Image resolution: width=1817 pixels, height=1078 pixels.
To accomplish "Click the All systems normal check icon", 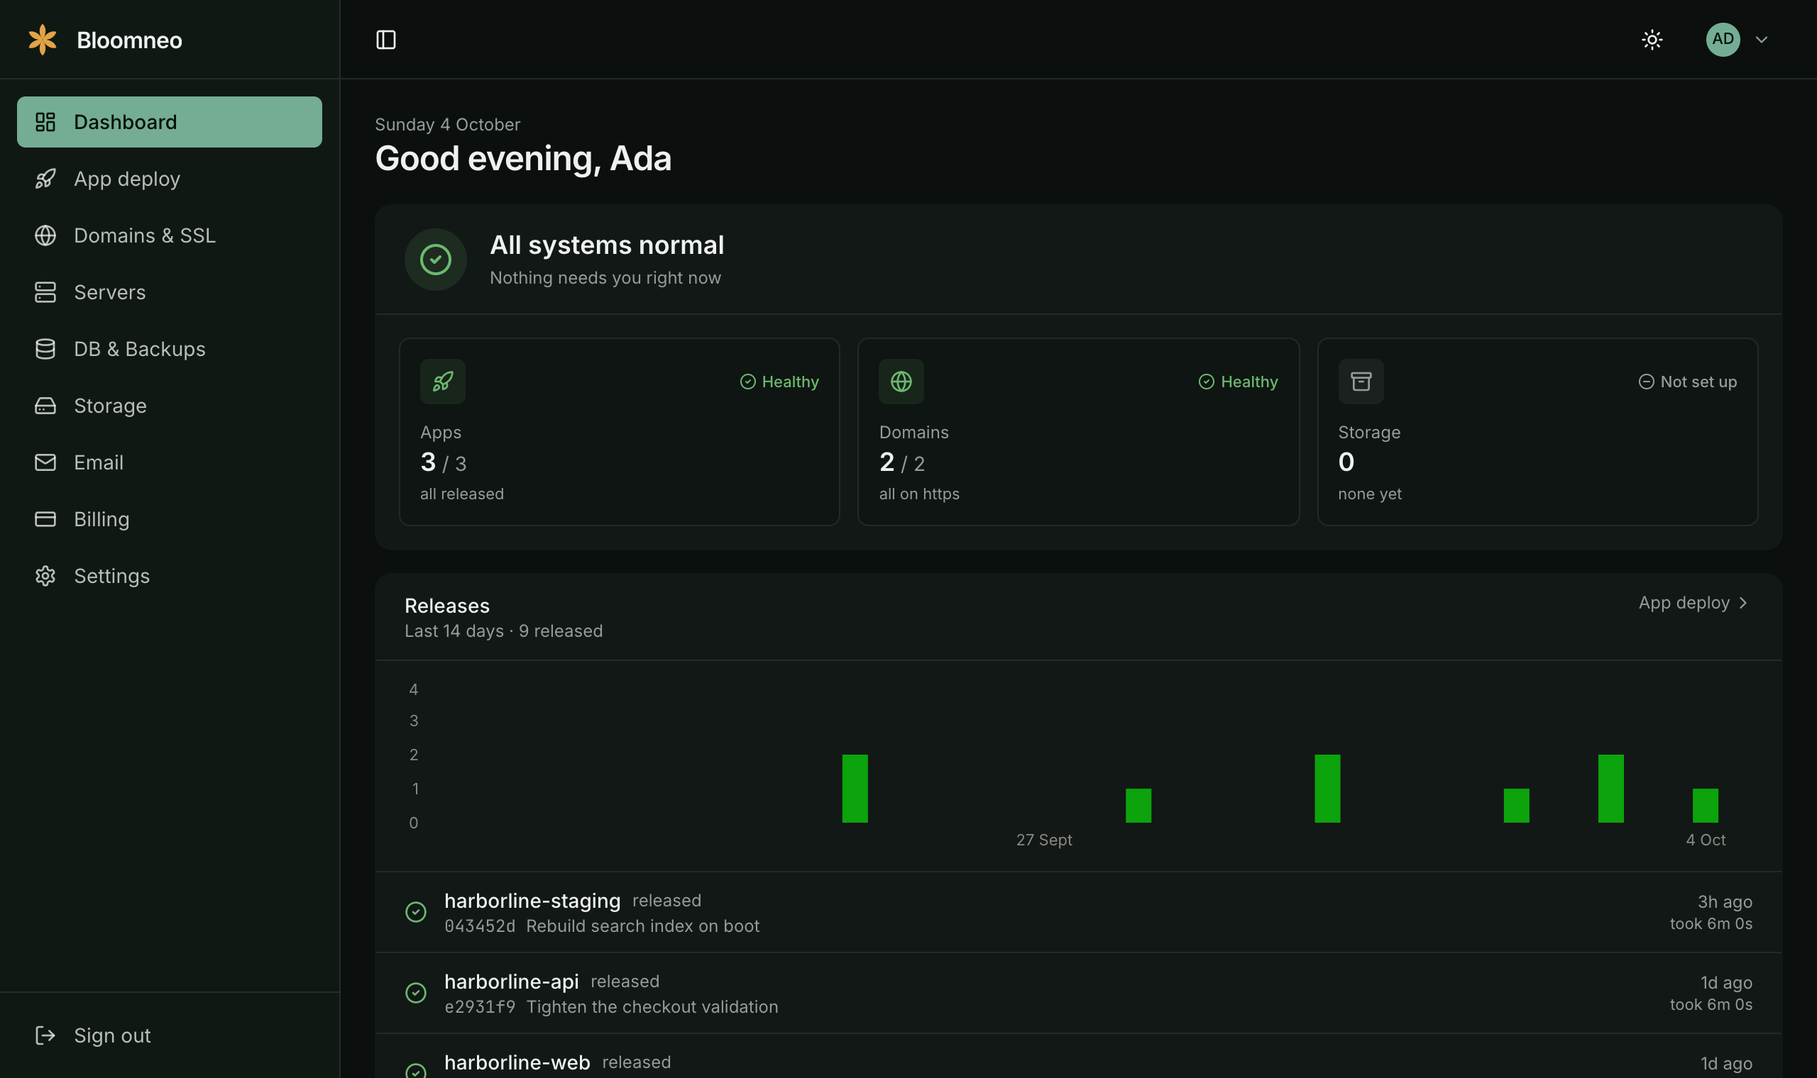I will [x=435, y=260].
